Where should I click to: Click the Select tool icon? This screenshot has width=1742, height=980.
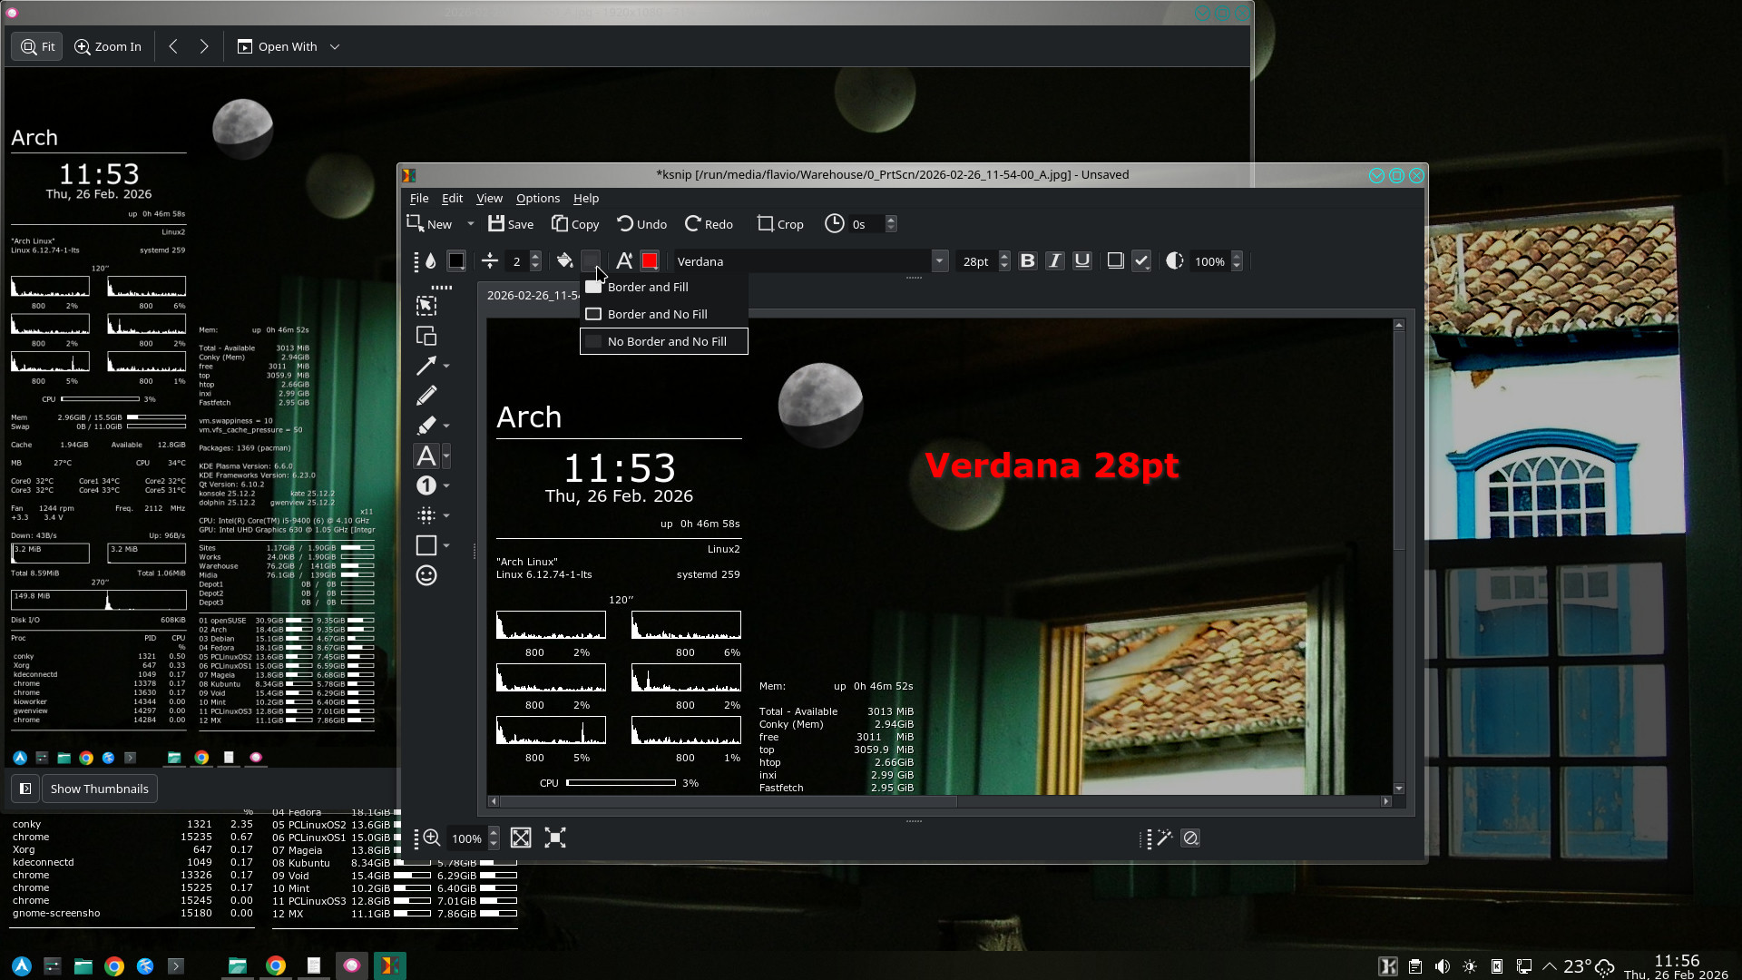(x=426, y=306)
